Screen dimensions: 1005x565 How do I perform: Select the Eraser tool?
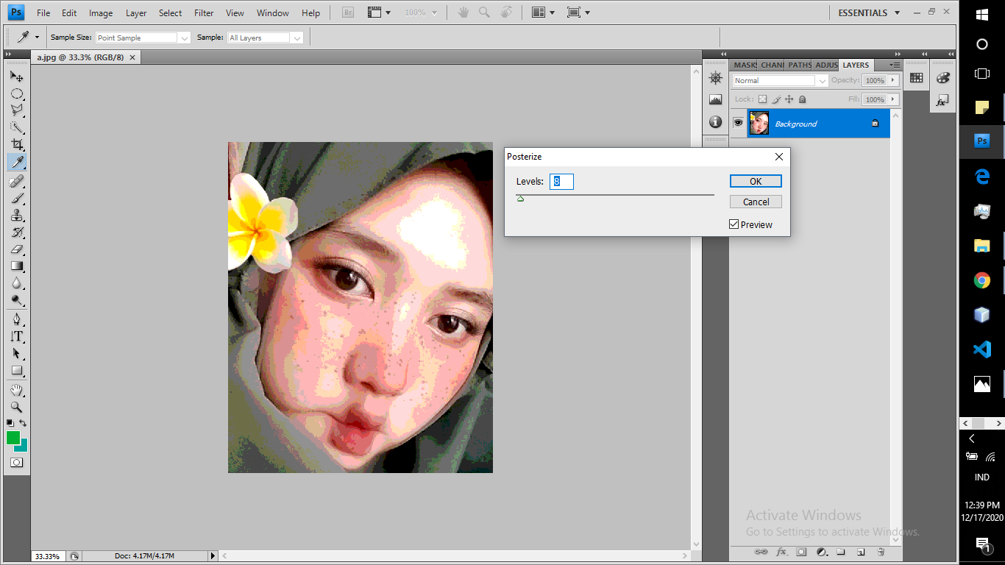coord(16,246)
